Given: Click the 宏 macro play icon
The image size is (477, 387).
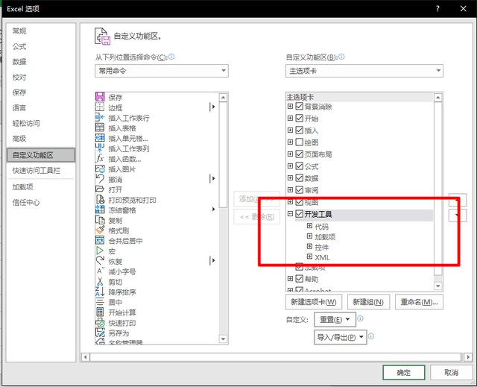Looking at the screenshot, I should (100, 251).
